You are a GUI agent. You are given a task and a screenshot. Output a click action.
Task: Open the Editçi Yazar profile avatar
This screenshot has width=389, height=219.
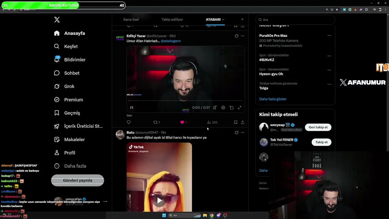[x=120, y=38]
